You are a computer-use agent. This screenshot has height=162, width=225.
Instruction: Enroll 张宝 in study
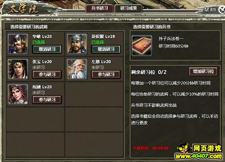click(x=47, y=74)
